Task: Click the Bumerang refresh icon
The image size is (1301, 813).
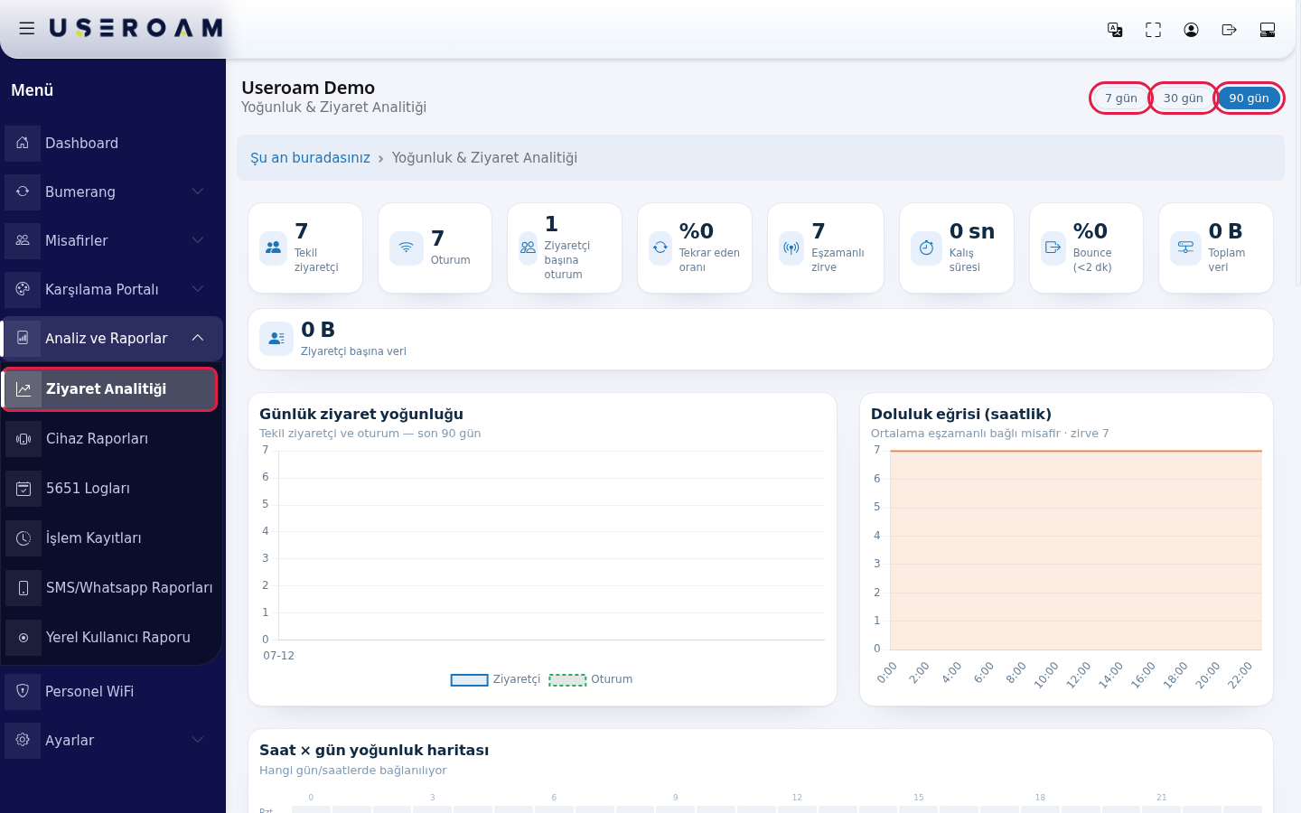Action: (x=23, y=192)
